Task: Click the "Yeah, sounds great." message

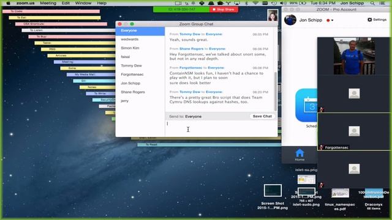Action: (189, 40)
